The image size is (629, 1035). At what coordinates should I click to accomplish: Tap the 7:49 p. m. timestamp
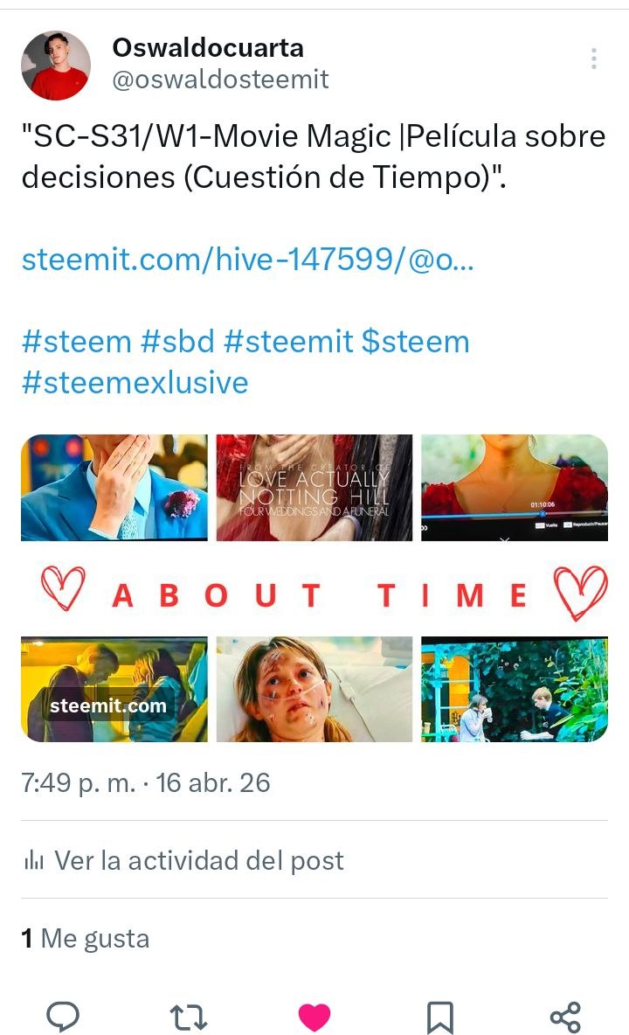(x=78, y=783)
